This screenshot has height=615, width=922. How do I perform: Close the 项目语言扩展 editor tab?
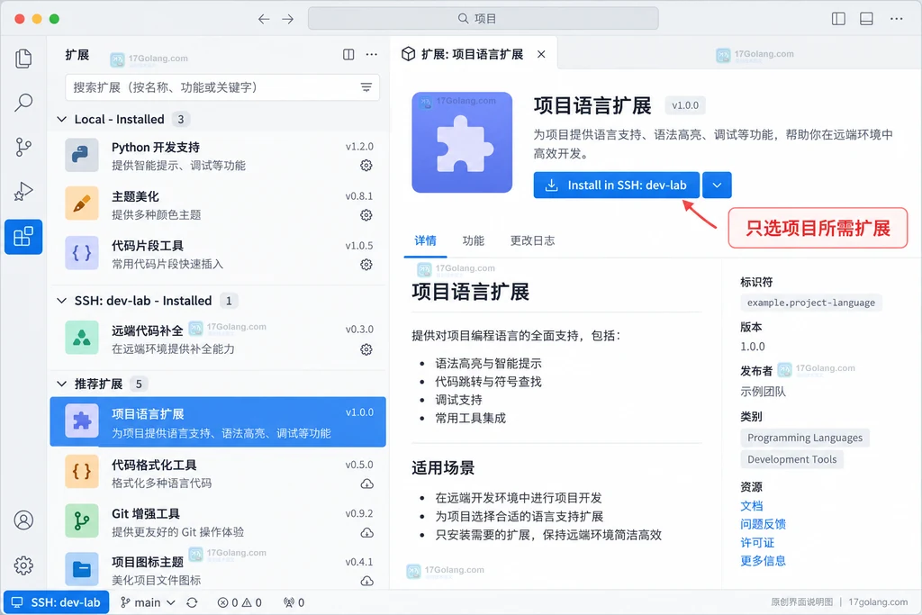pos(541,55)
